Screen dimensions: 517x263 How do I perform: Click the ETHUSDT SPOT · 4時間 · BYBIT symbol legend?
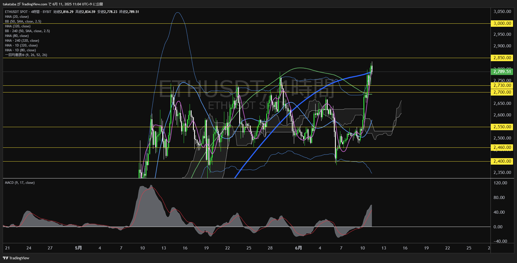28,12
